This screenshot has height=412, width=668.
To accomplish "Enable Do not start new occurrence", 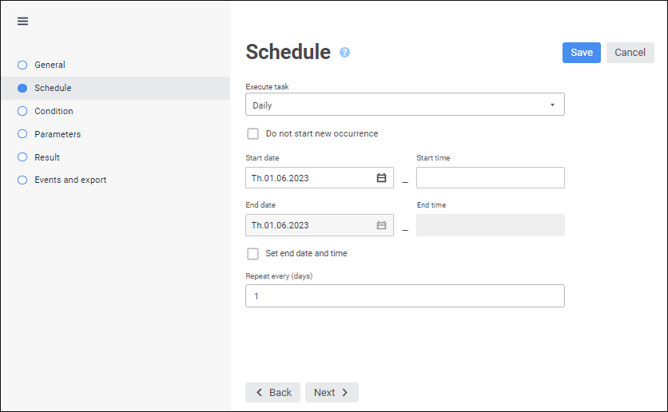I will pos(253,134).
